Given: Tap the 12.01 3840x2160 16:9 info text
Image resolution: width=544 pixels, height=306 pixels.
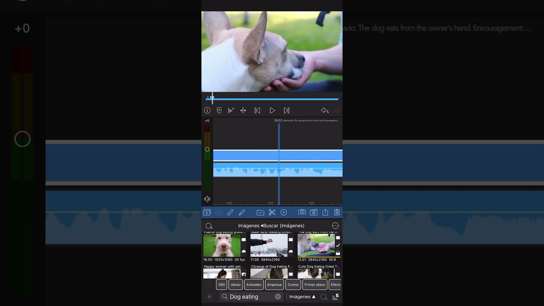Looking at the screenshot, I should click(x=317, y=260).
